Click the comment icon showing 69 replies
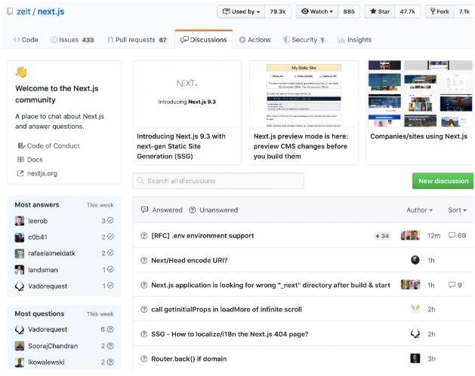The width and height of the screenshot is (475, 376). [x=452, y=236]
